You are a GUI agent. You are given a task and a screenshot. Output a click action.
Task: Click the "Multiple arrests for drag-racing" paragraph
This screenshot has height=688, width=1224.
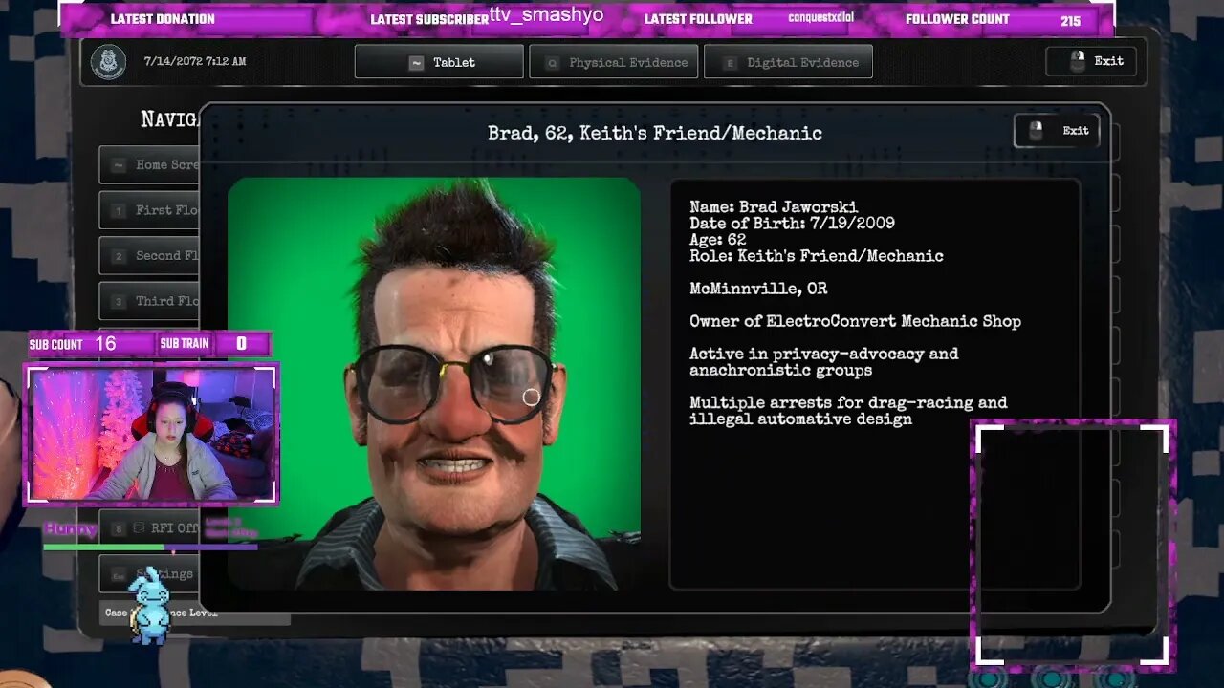click(x=848, y=411)
